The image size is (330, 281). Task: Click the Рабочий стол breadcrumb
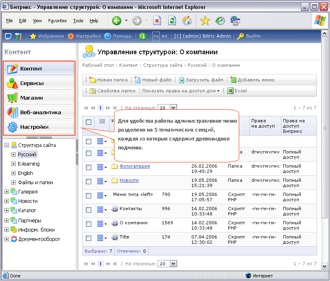point(98,65)
